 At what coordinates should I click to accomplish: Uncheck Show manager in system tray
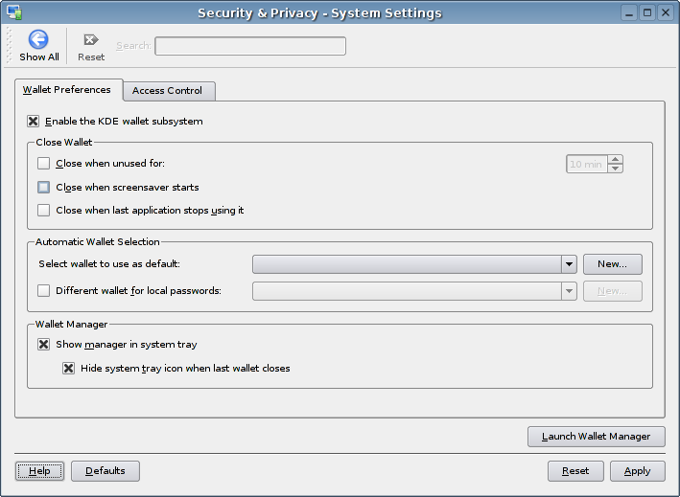click(44, 344)
